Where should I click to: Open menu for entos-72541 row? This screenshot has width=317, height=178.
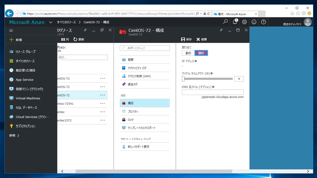pyautogui.click(x=103, y=103)
